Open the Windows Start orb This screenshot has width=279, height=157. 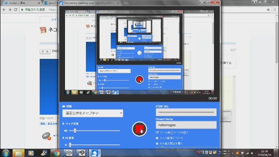(x=6, y=153)
